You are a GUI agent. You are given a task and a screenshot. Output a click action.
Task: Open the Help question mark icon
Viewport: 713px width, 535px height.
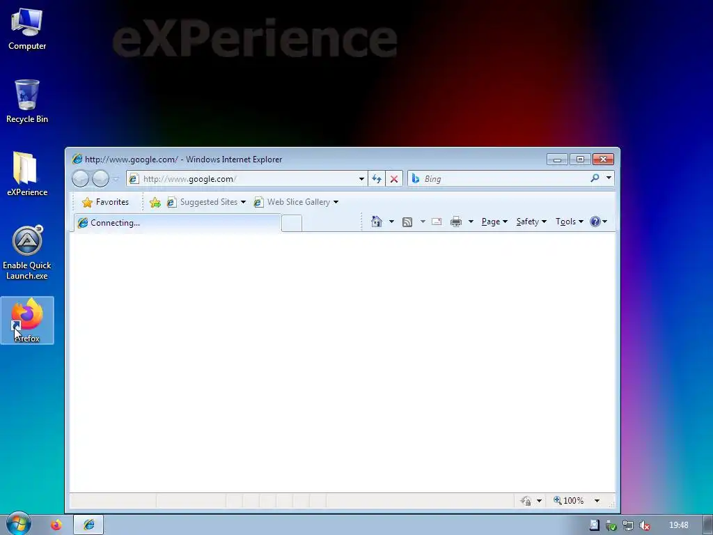tap(595, 222)
